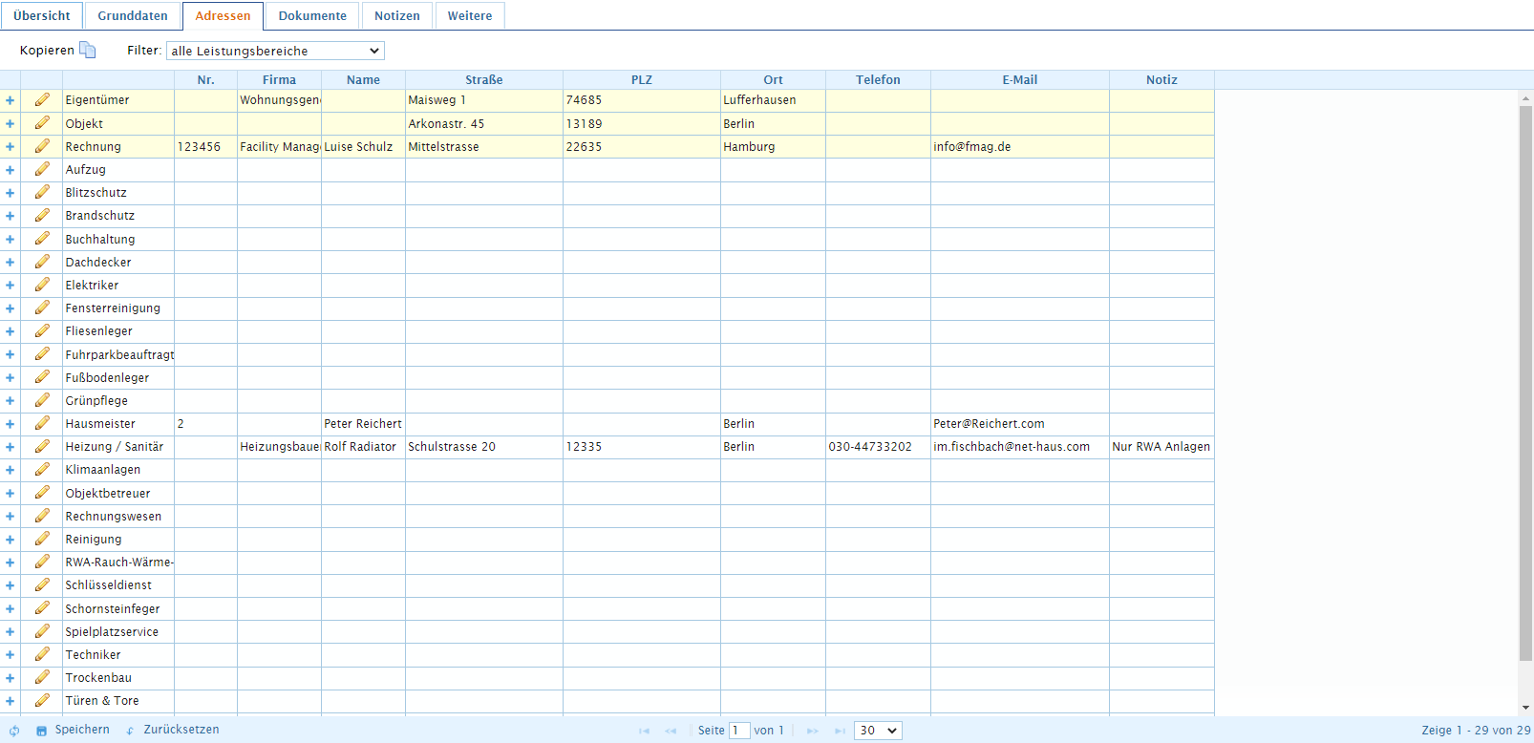Edit the Dachdecker row pencil icon
The image size is (1534, 743).
(42, 262)
